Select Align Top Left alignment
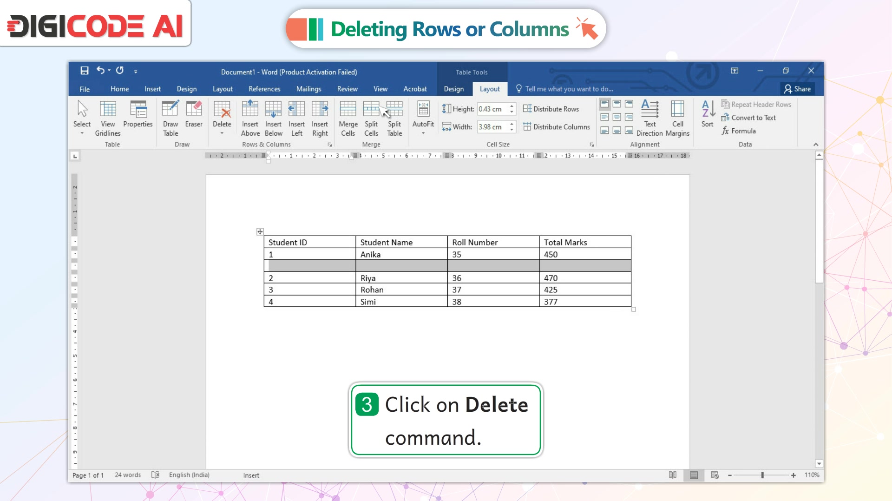The width and height of the screenshot is (892, 501). [x=604, y=104]
